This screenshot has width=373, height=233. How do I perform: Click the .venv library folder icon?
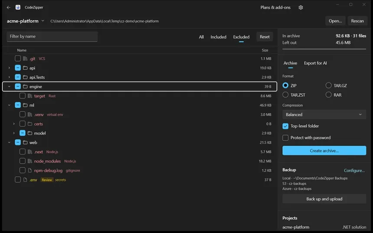tap(30, 114)
